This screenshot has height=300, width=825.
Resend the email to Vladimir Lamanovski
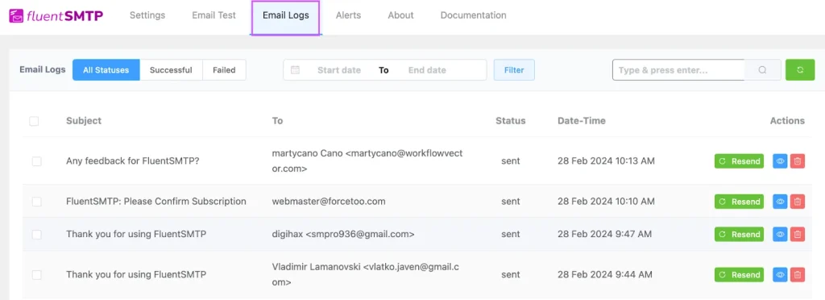tap(739, 275)
